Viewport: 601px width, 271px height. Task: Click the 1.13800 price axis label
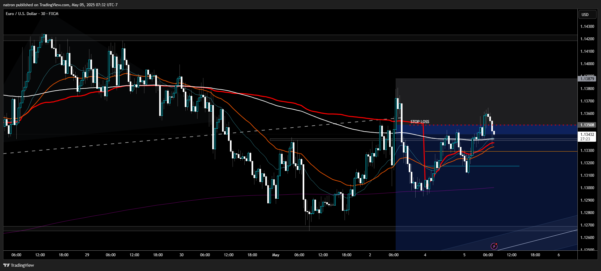[587, 89]
